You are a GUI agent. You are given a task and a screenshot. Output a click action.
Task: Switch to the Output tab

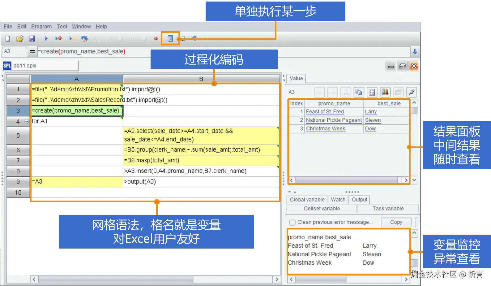359,200
